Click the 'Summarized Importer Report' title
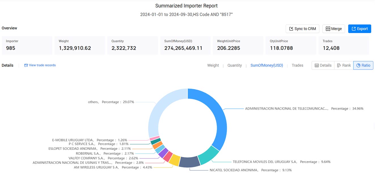The height and width of the screenshot is (174, 375). [x=187, y=6]
